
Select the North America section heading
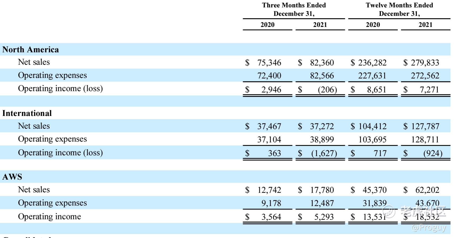30,50
